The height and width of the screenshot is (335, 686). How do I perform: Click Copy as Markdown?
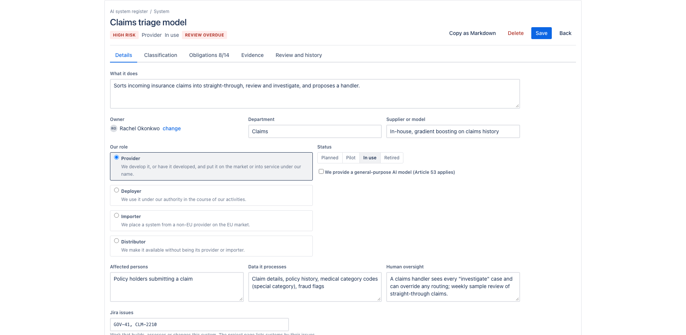pyautogui.click(x=472, y=33)
